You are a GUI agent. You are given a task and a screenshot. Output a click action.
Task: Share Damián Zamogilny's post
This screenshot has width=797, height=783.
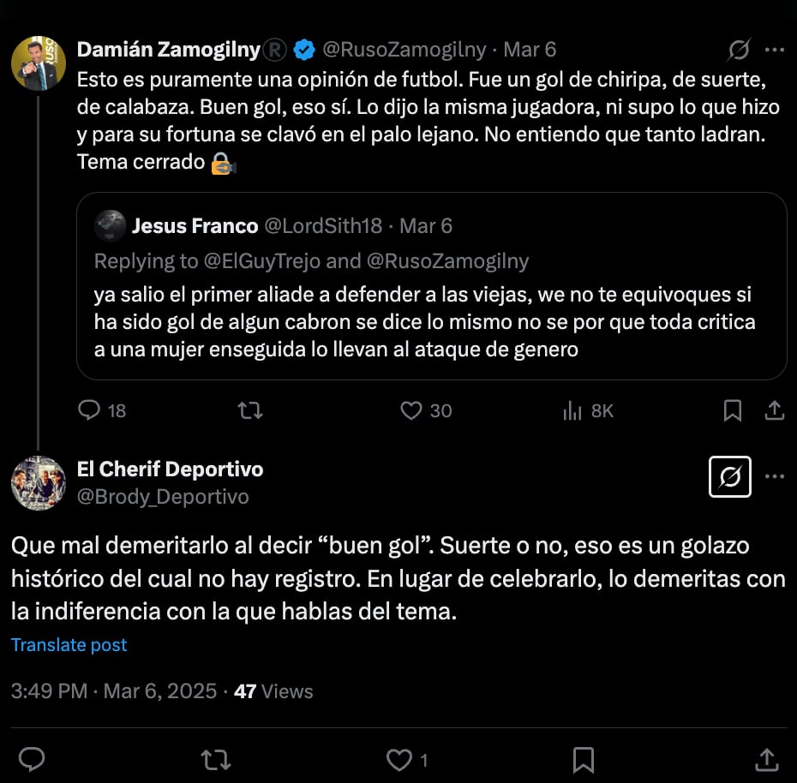774,411
